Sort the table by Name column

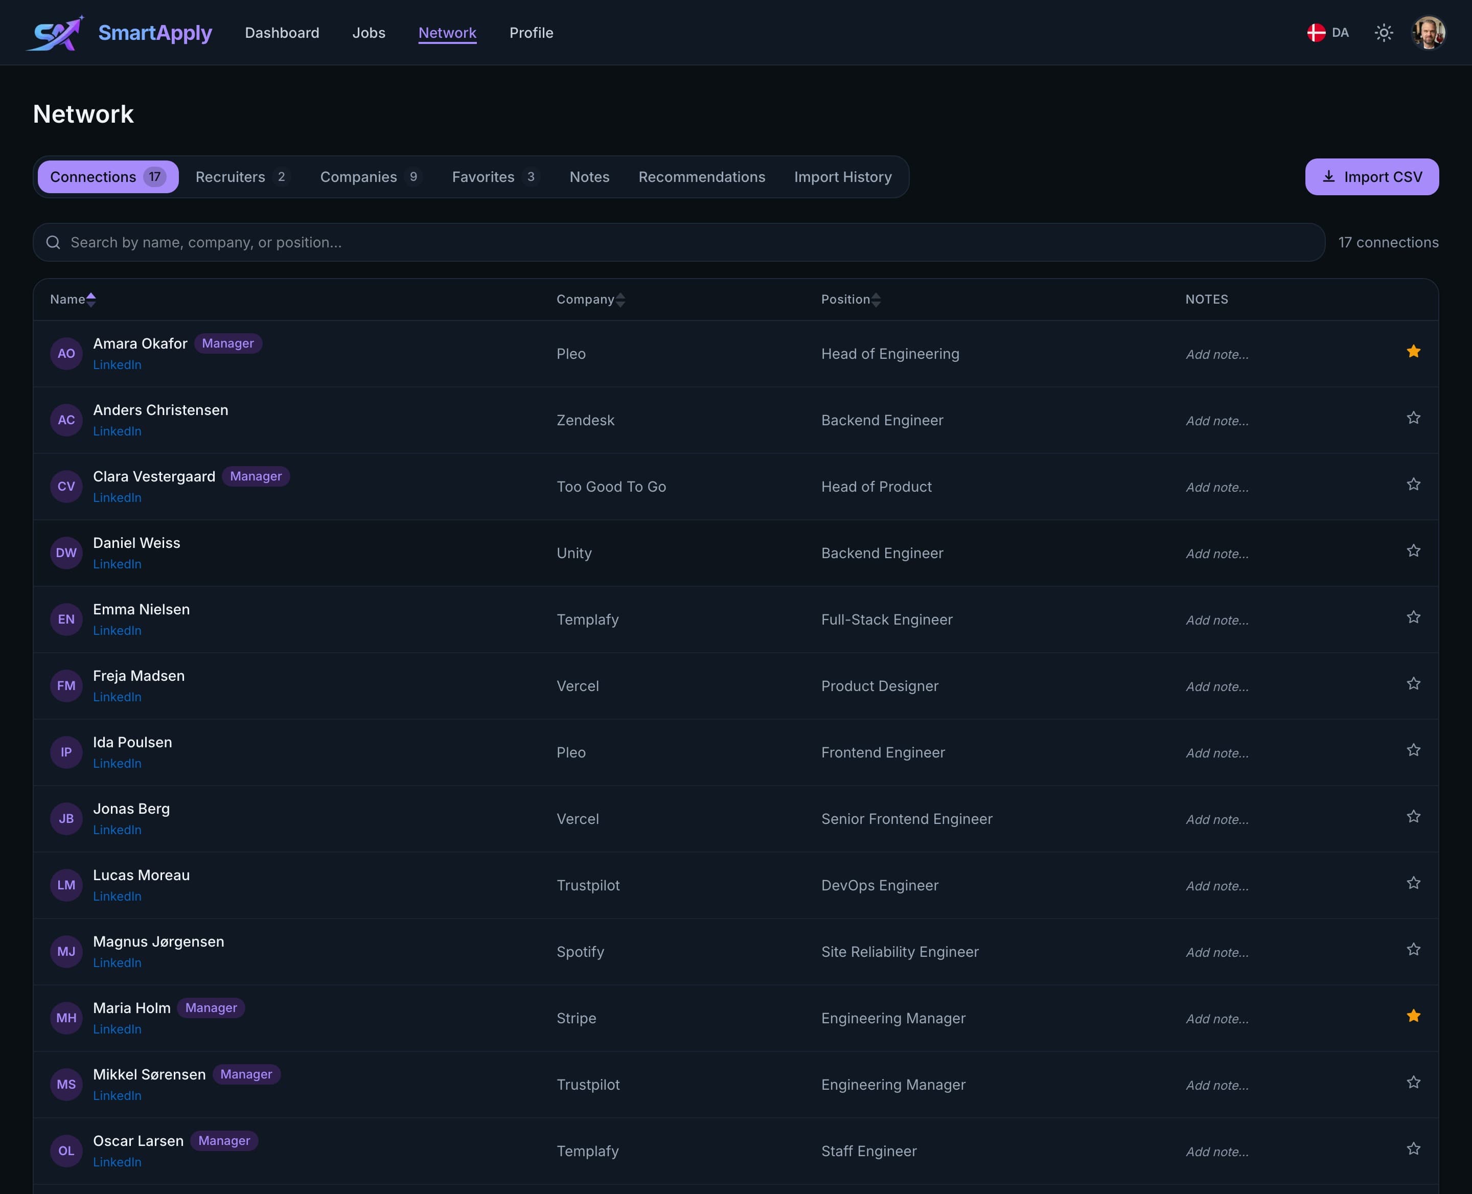tap(73, 299)
